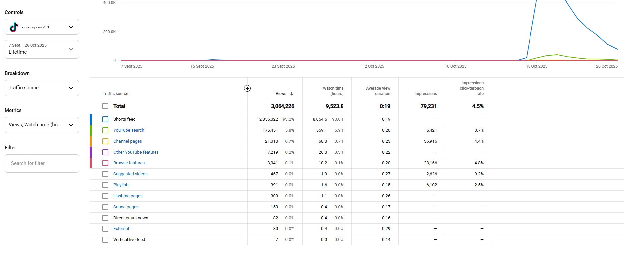This screenshot has height=256, width=624.
Task: Click the External traffic source link
Action: coord(121,229)
